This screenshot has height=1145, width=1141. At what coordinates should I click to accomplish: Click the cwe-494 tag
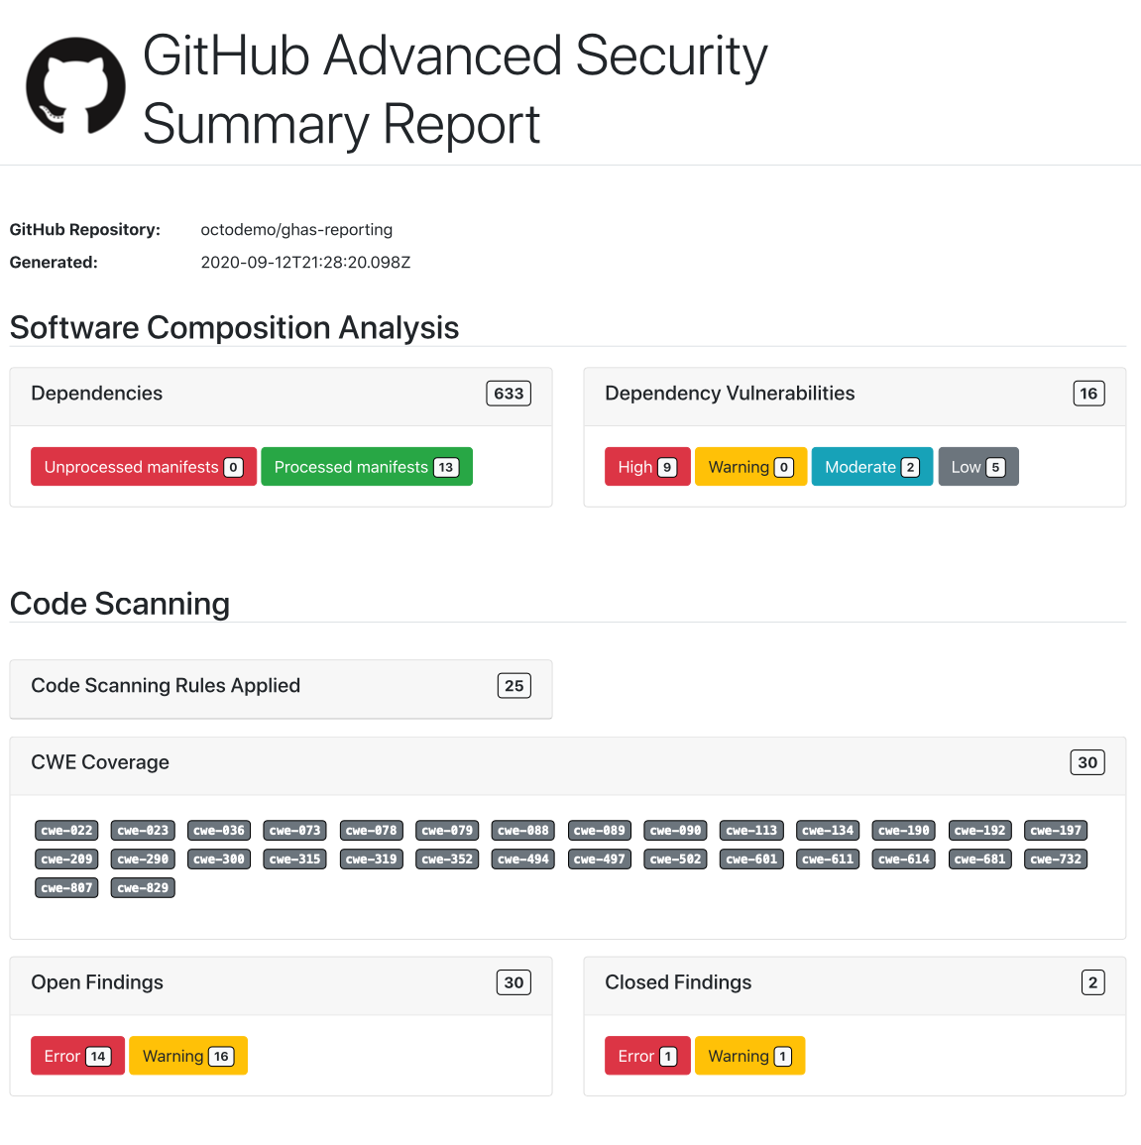(x=523, y=859)
